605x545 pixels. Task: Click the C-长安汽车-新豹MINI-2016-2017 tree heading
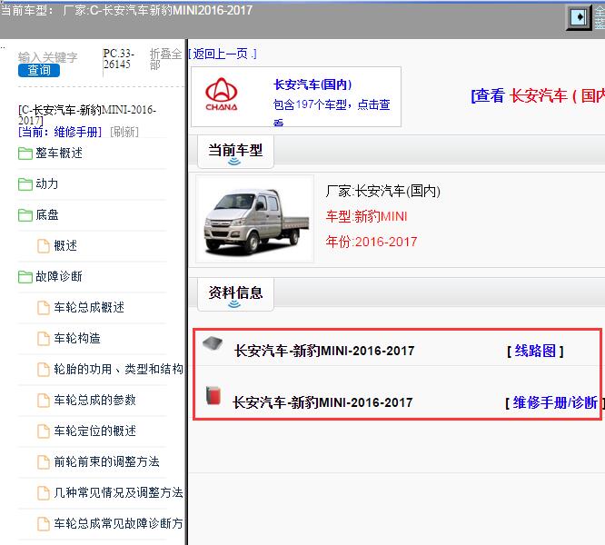point(87,114)
